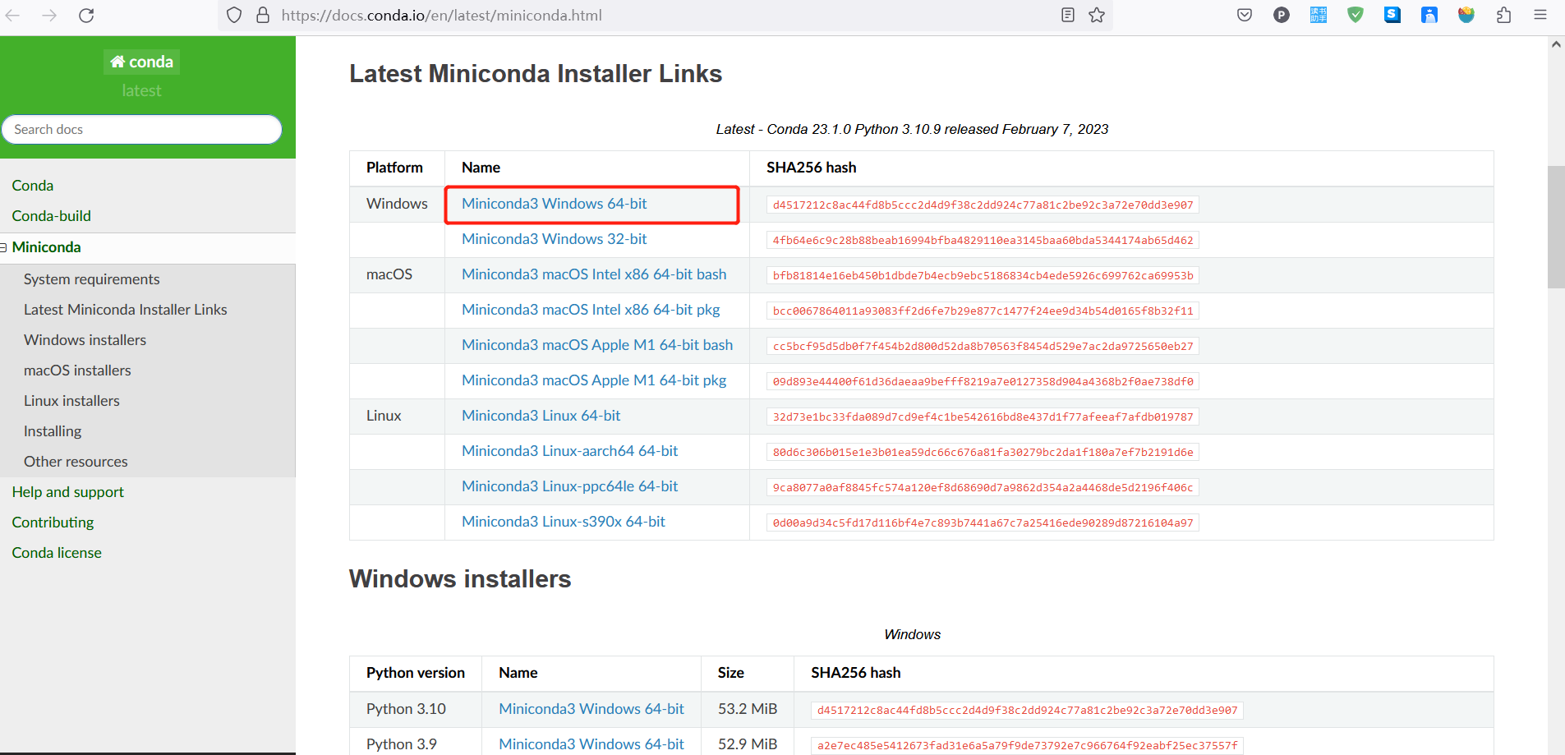1565x755 pixels.
Task: Select the Linux 64-bit SHA256 hash starting 32d73e1b
Action: (983, 417)
